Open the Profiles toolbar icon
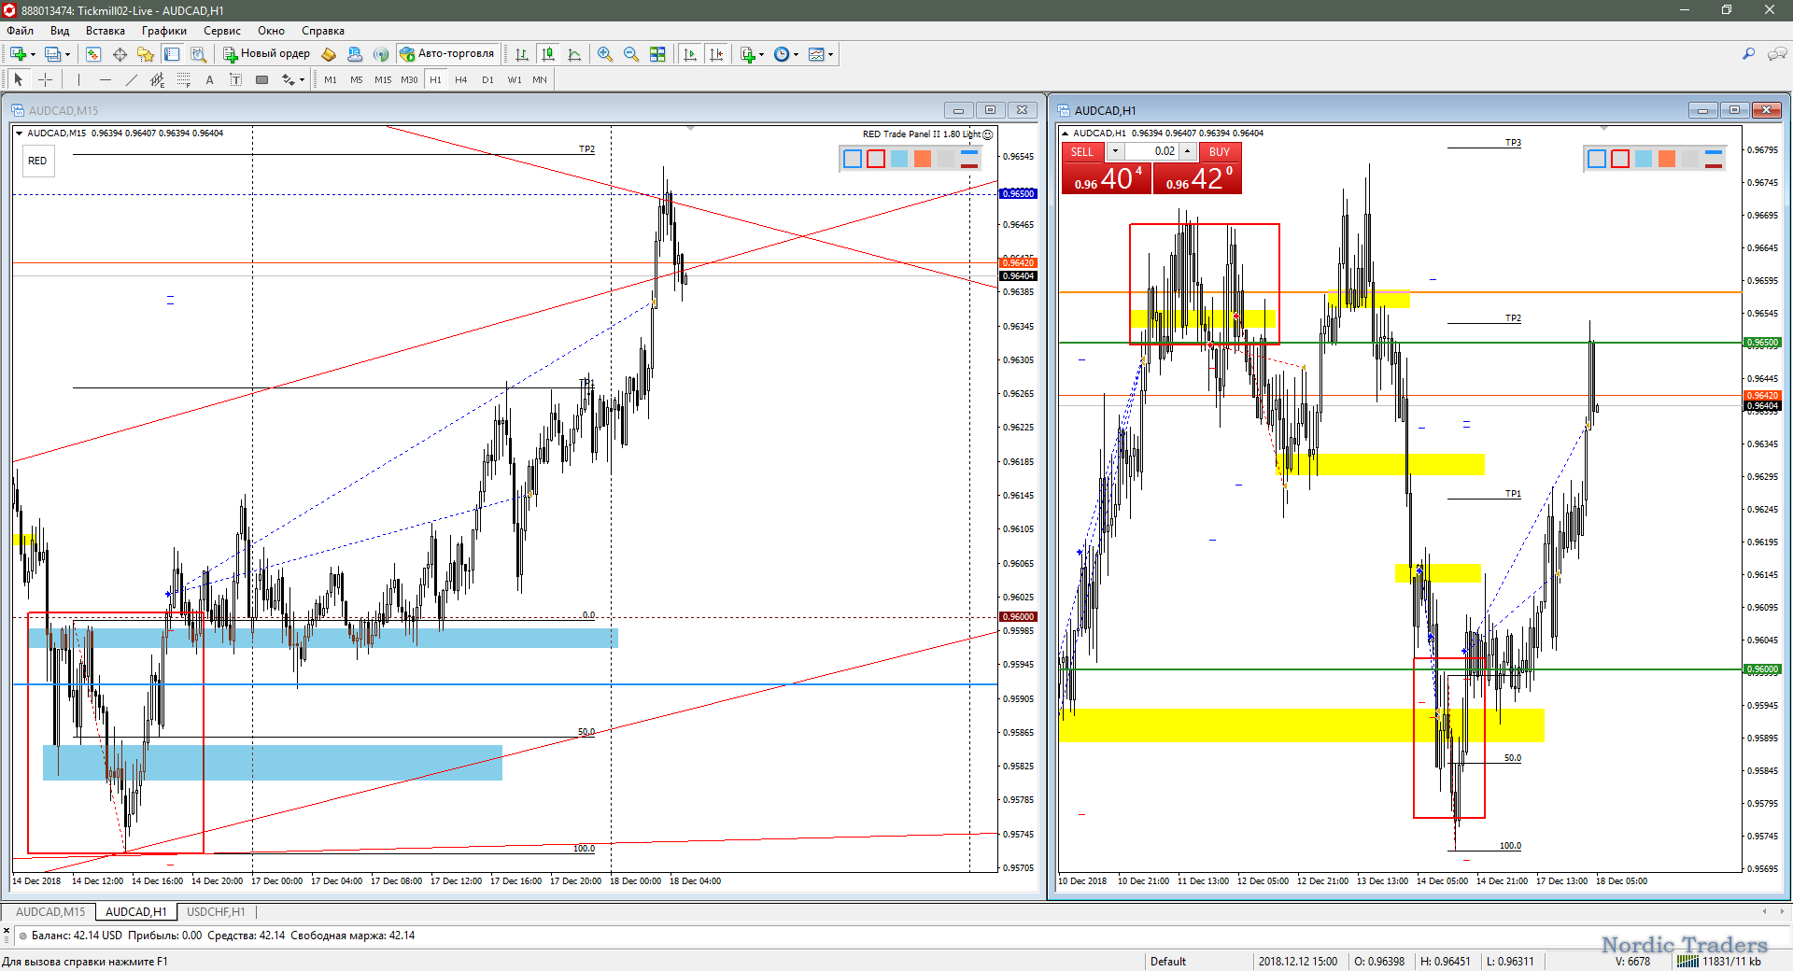This screenshot has height=971, width=1793. 53,54
